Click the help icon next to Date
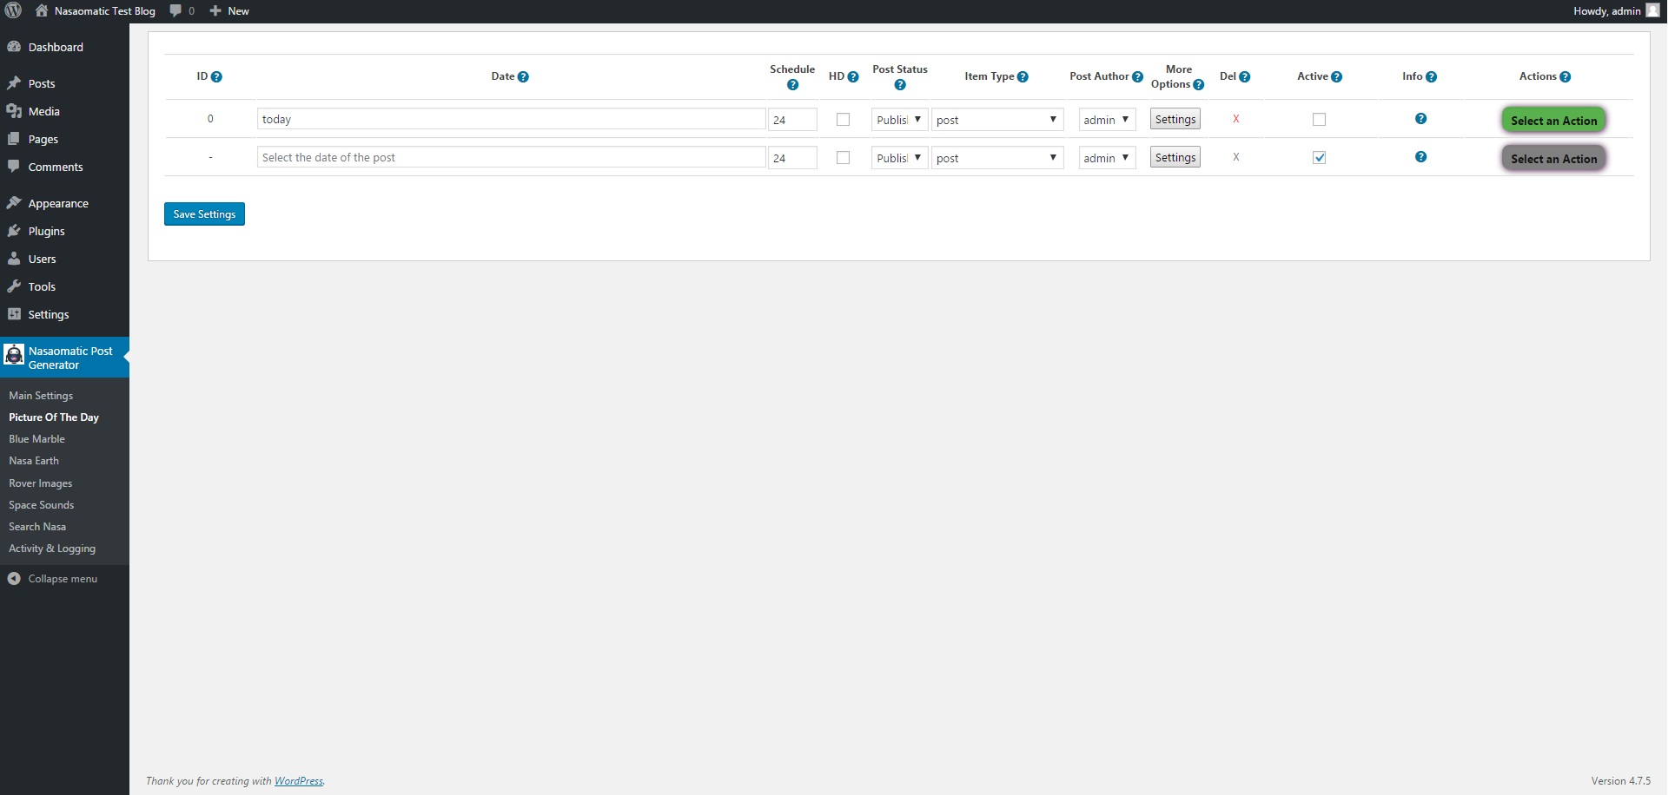 (x=523, y=77)
